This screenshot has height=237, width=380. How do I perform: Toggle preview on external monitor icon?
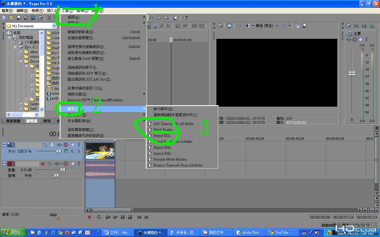pyautogui.click(x=229, y=26)
